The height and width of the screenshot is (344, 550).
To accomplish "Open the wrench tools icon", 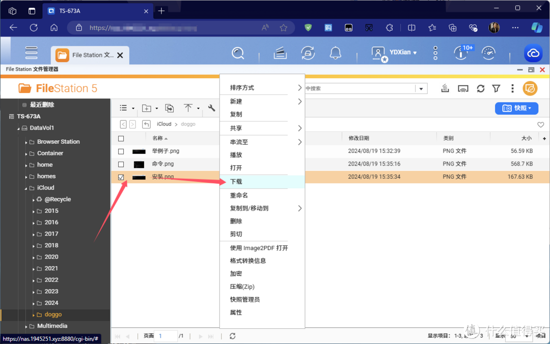I will [212, 108].
